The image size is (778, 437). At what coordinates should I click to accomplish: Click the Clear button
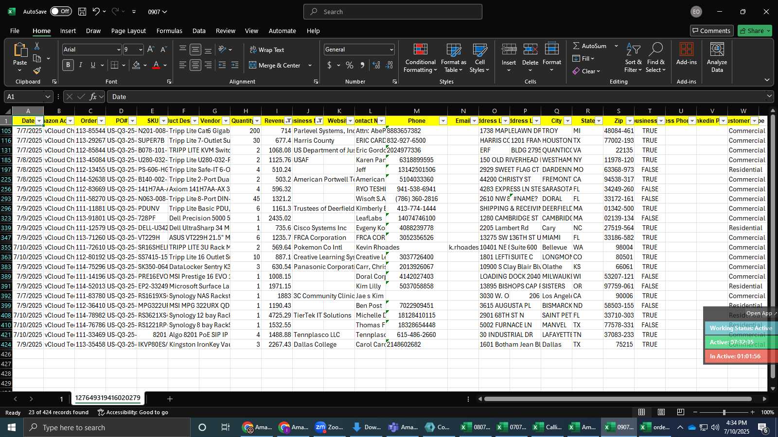point(586,71)
